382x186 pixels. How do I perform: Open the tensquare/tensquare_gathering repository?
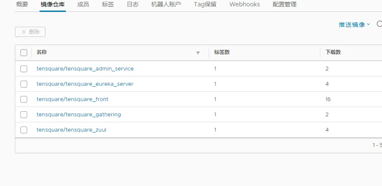point(79,114)
